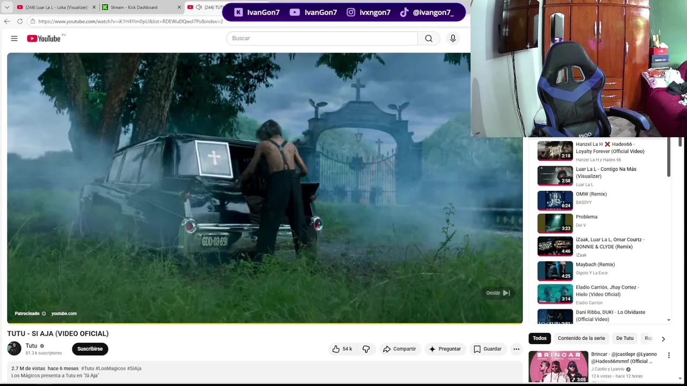Open the YouTube hamburger guide menu
687x386 pixels.
pos(14,39)
